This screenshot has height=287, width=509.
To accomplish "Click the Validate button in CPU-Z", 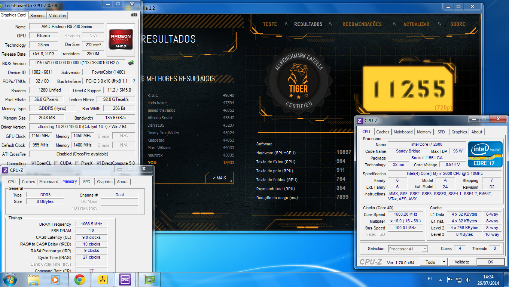I will (462, 262).
